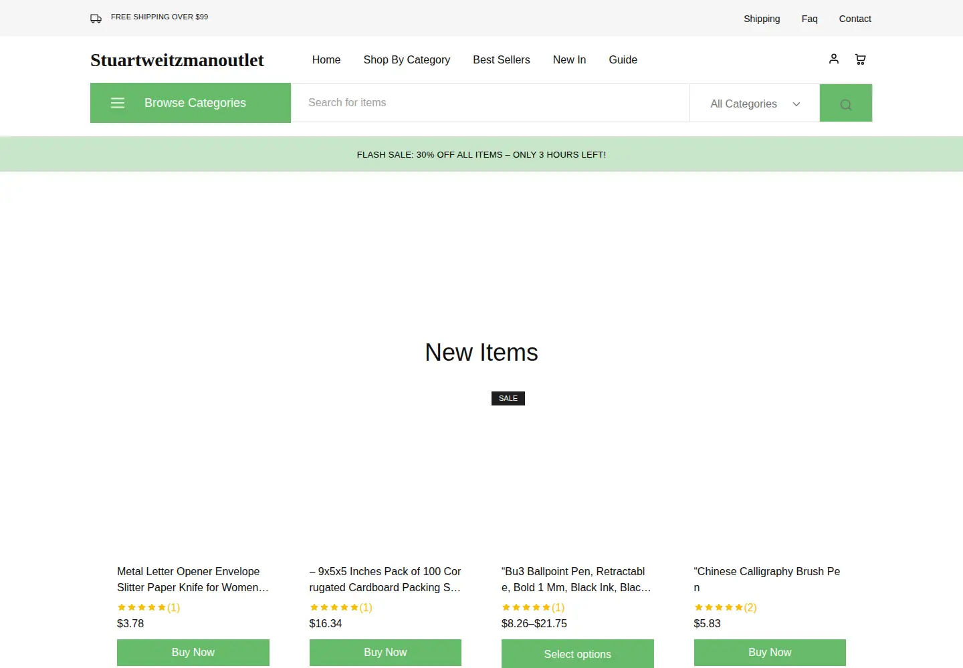The height and width of the screenshot is (668, 963).
Task: Click the $8.26–$21.75 price range
Action: pos(534,623)
